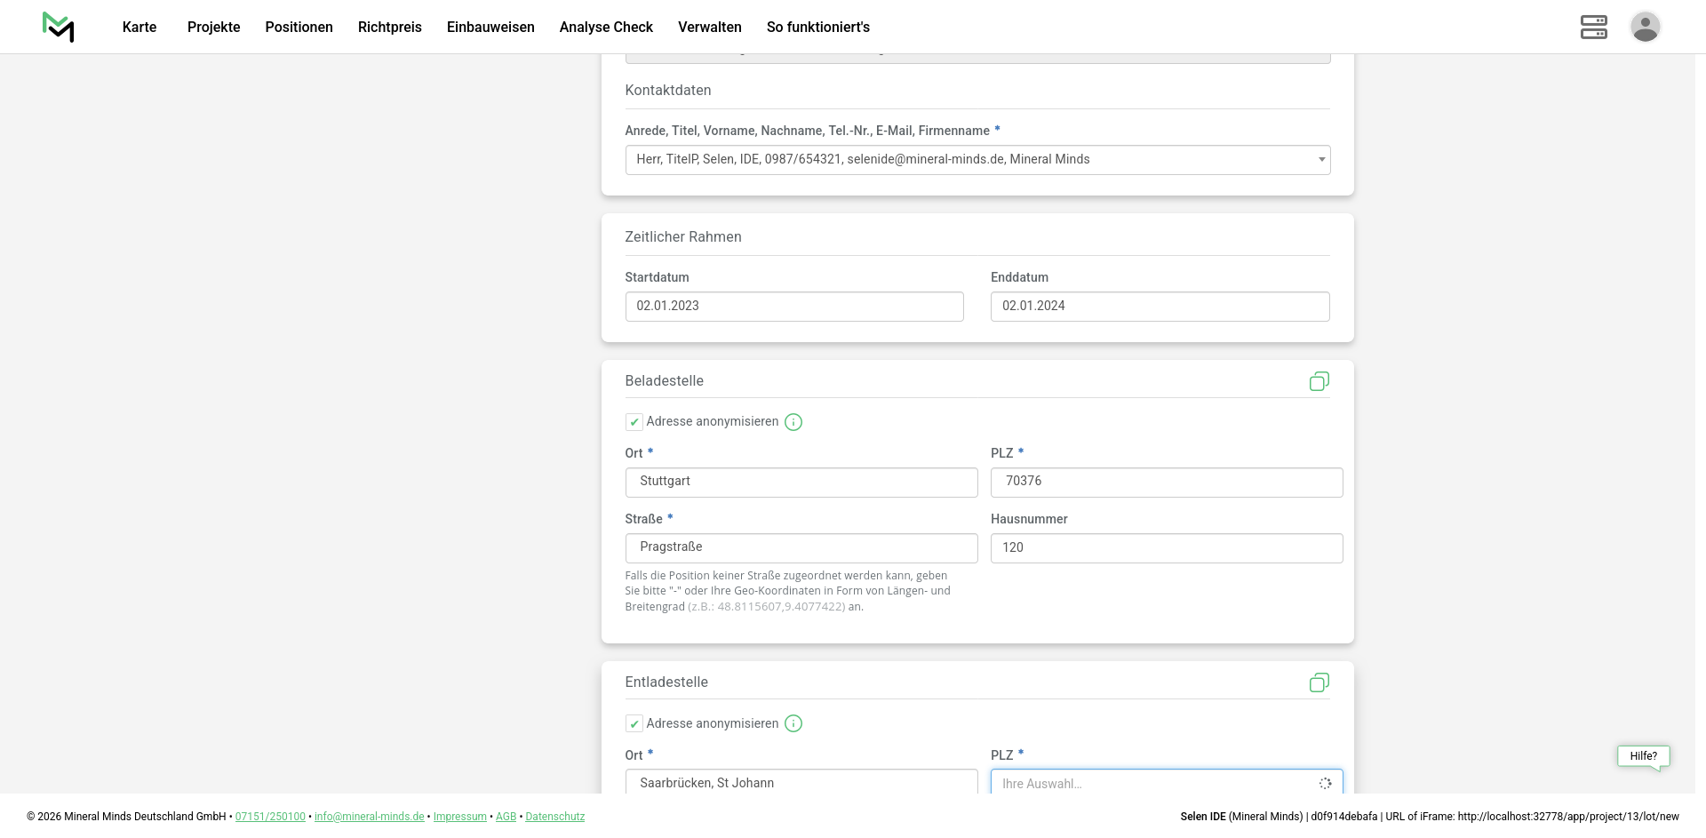Open the Richtpreis menu item

[x=389, y=27]
